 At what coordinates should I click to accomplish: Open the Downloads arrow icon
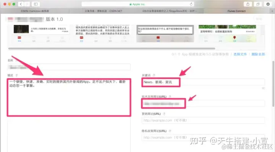268,4
